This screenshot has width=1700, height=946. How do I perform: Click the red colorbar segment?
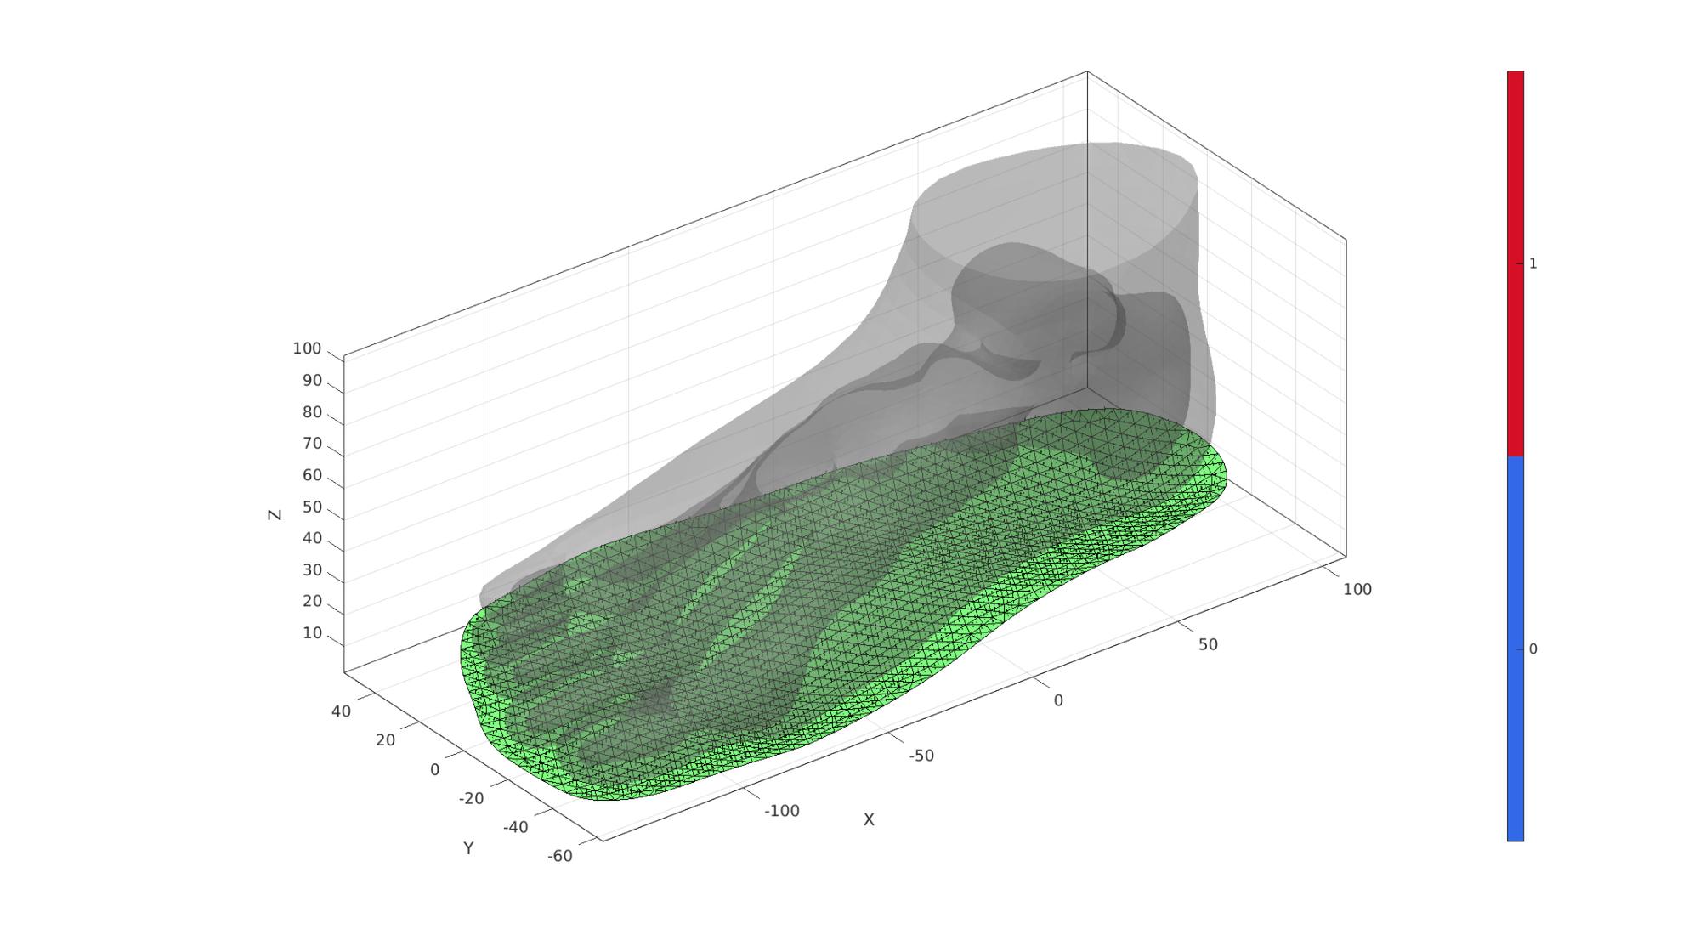click(x=1516, y=263)
